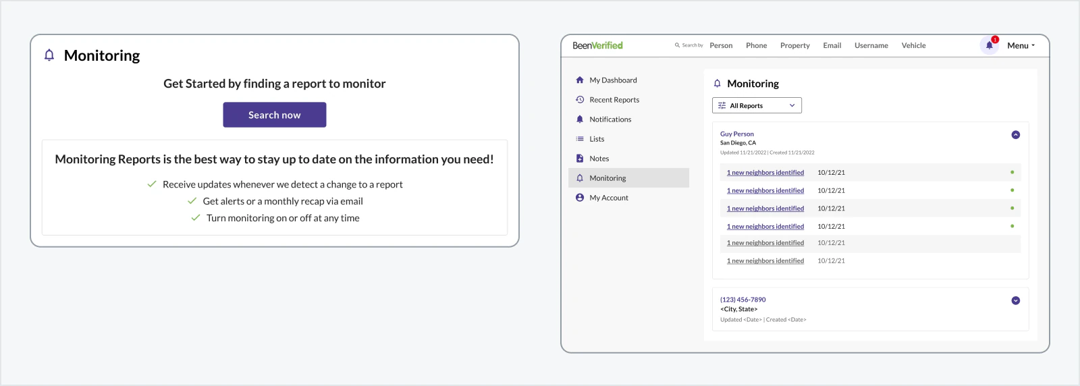Click the Search now button
The image size is (1080, 386).
[275, 115]
